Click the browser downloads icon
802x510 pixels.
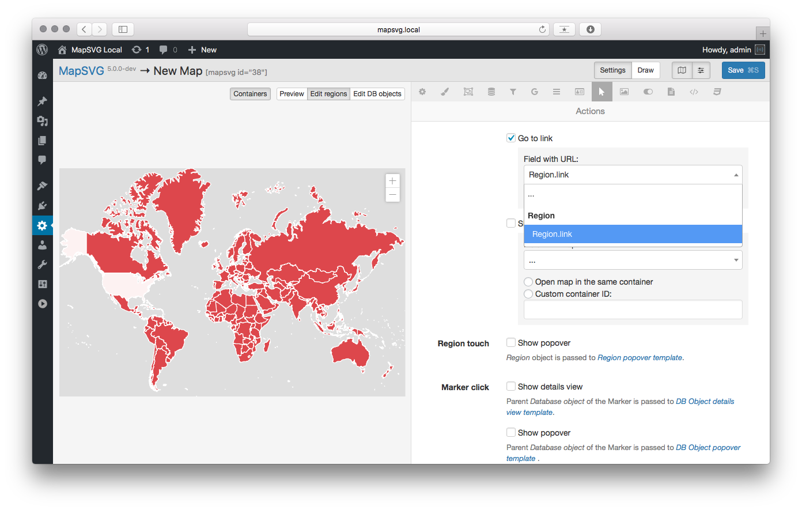591,29
